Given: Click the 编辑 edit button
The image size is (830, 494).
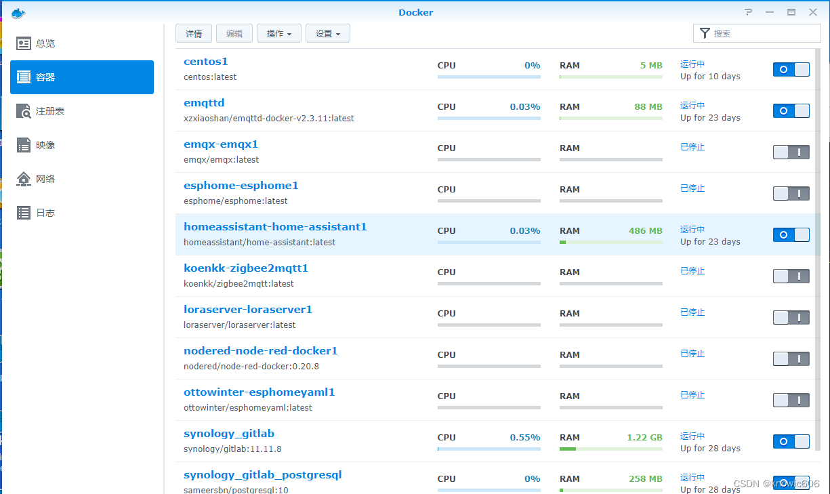Looking at the screenshot, I should [x=234, y=33].
